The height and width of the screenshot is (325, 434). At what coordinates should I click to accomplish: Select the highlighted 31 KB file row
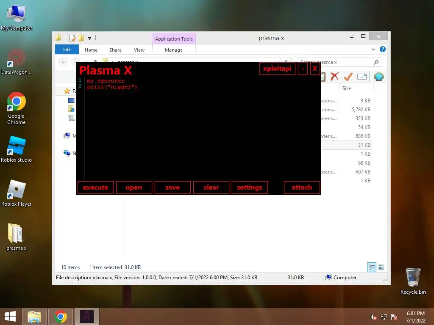coord(347,145)
